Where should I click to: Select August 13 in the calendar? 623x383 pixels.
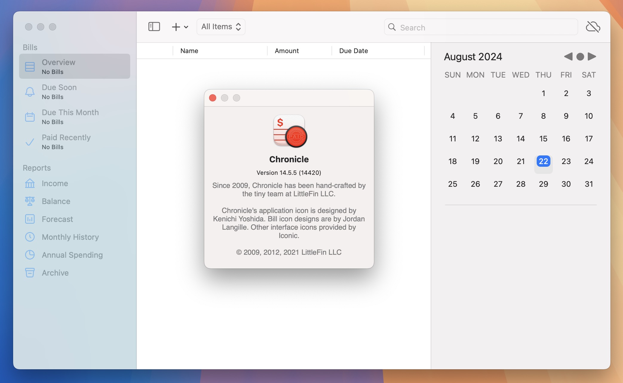pyautogui.click(x=498, y=139)
